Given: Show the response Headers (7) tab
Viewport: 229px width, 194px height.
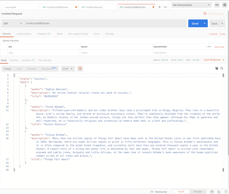Looking at the screenshot, I should tap(28, 60).
